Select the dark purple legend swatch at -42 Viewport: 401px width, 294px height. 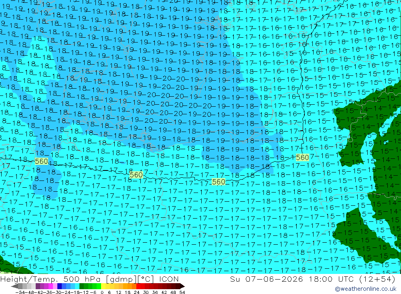pyautogui.click(x=38, y=286)
